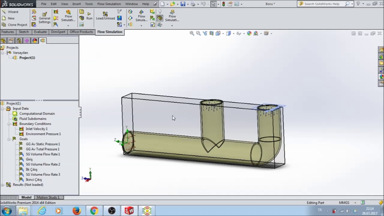Collapse the Input Data tree node
This screenshot has height=216, width=384.
pos(3,109)
